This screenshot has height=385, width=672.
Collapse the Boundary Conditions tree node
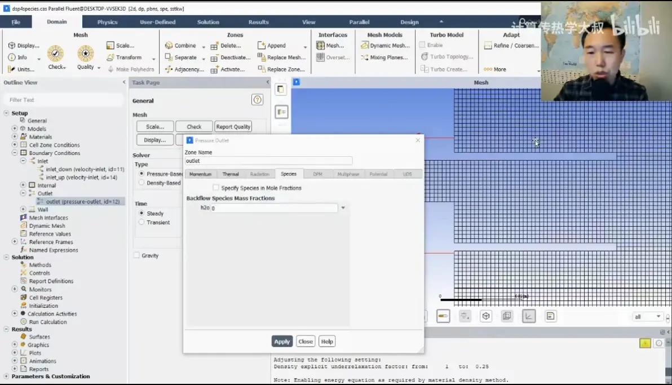15,153
